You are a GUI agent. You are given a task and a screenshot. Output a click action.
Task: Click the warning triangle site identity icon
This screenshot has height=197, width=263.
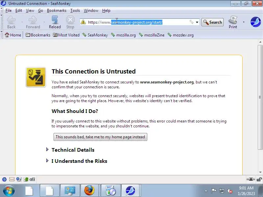[x=83, y=22]
